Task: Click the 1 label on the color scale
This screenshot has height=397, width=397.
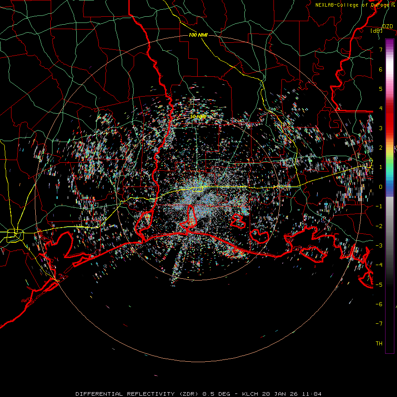Action: point(381,167)
